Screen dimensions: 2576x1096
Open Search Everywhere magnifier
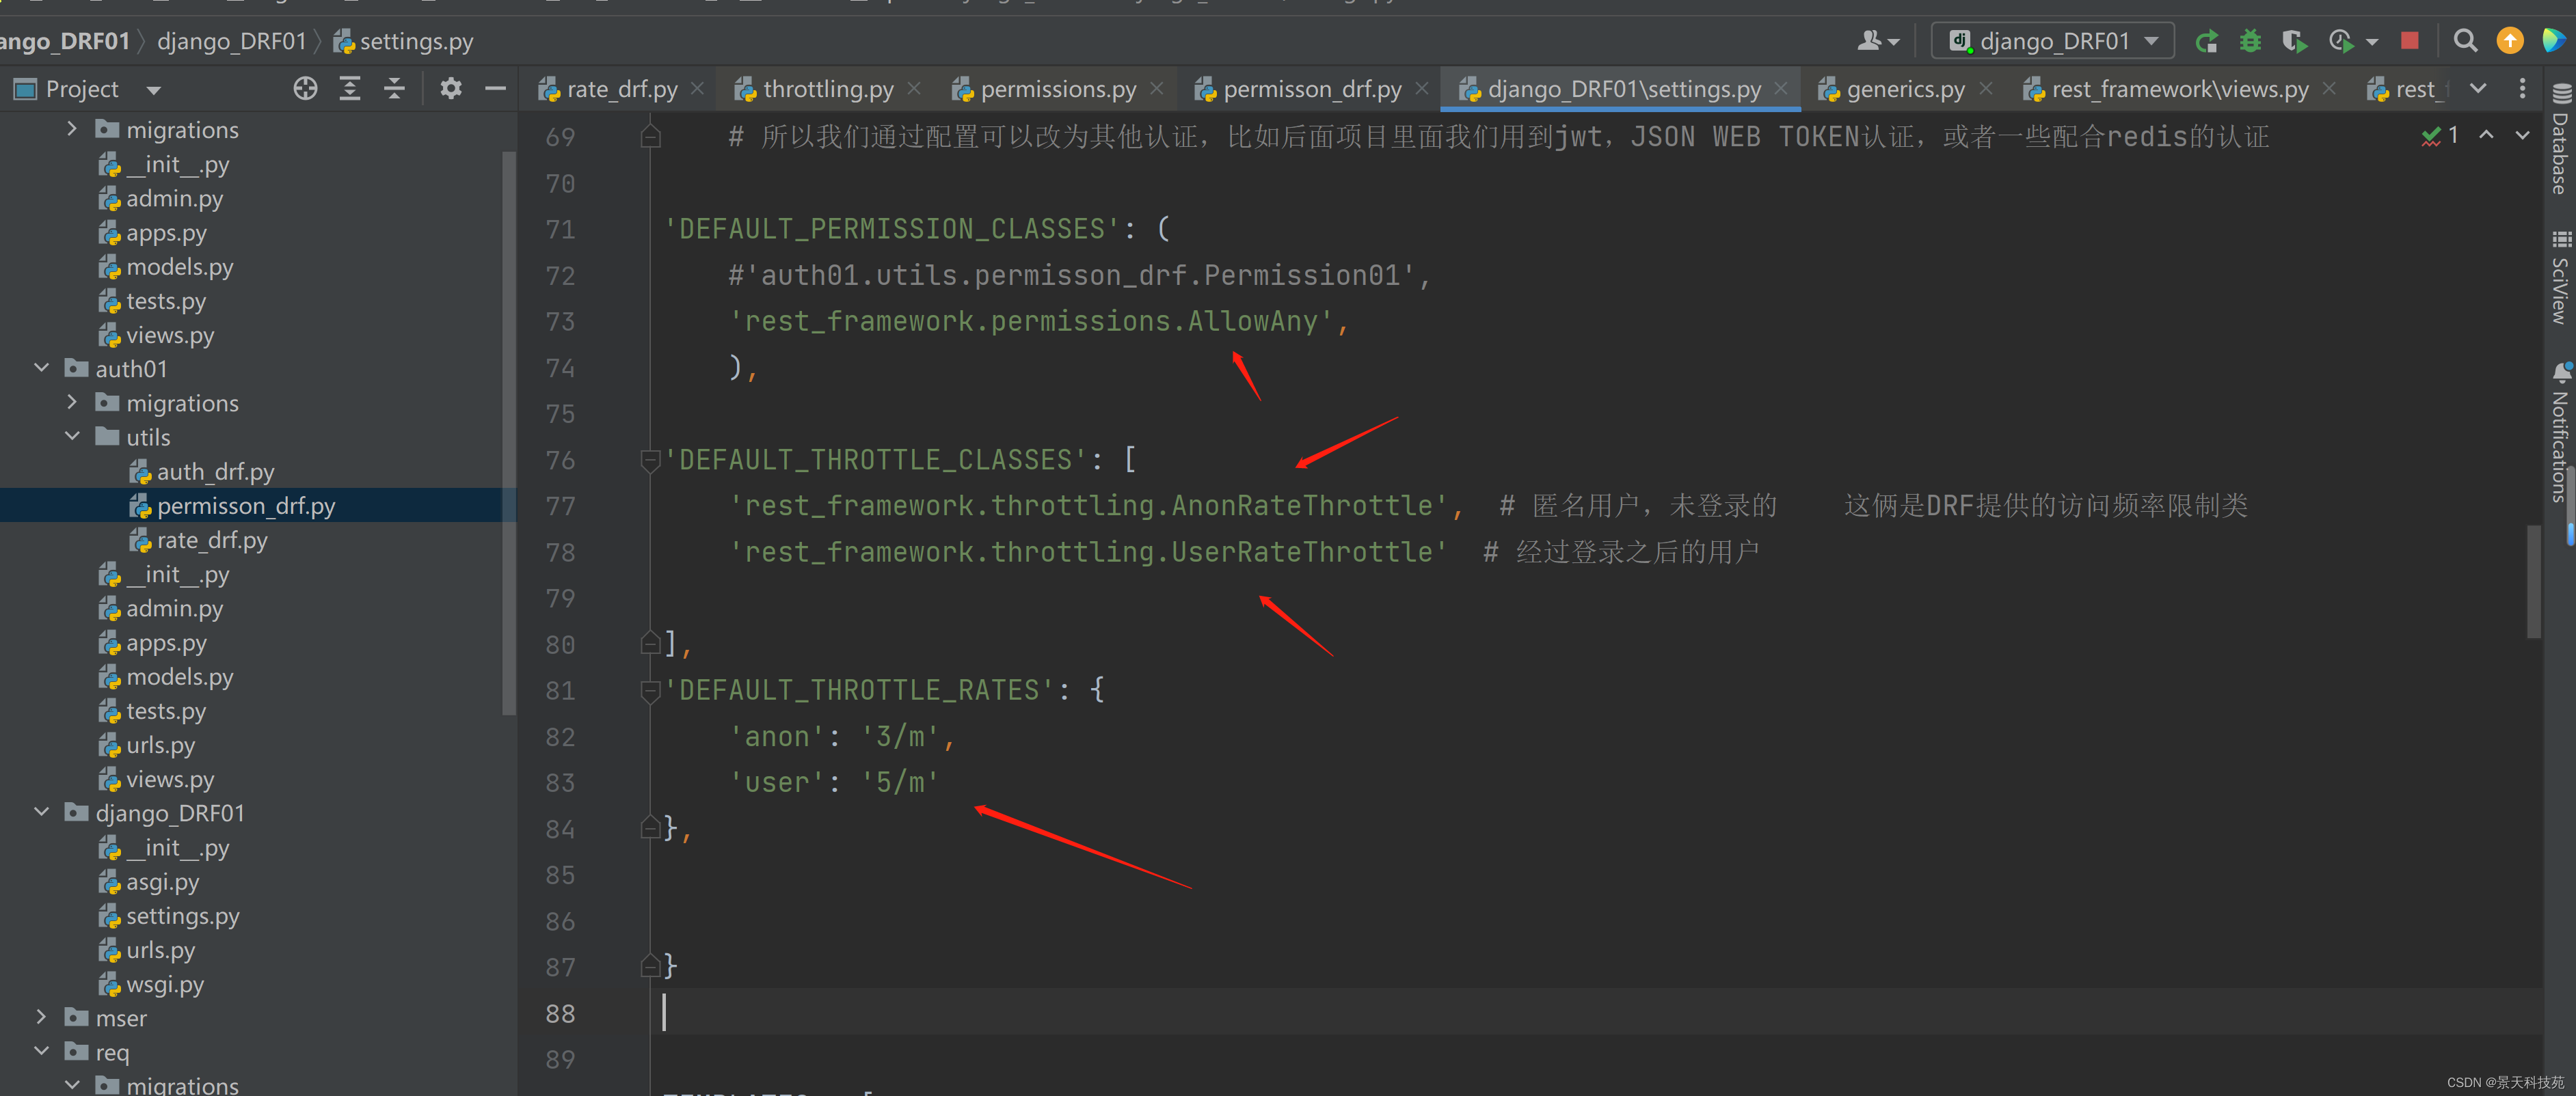tap(2466, 41)
